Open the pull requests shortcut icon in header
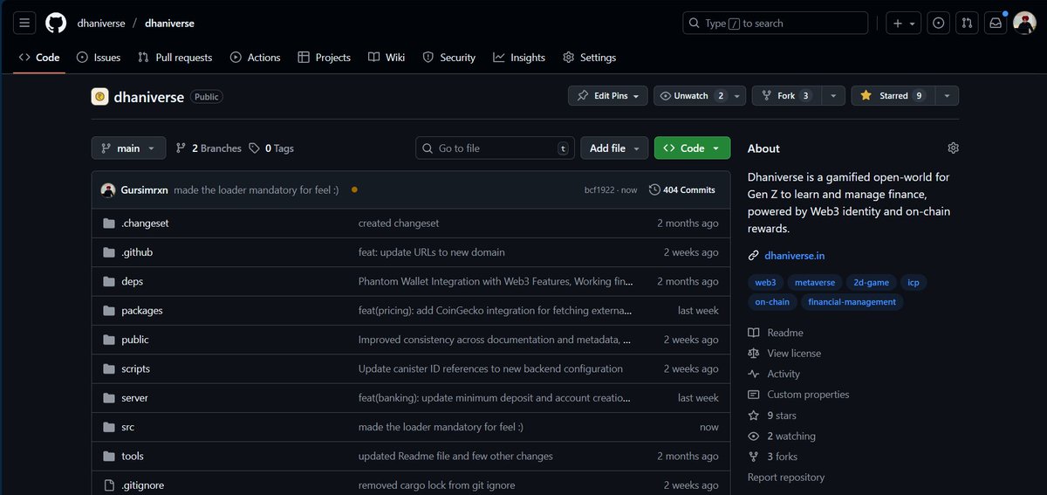Screen dimensions: 1047x495 tap(967, 24)
